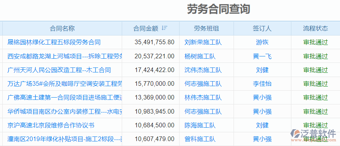Click signer 黄小强 in the 潼南区 row
This screenshot has width=340, height=146.
tap(262, 139)
